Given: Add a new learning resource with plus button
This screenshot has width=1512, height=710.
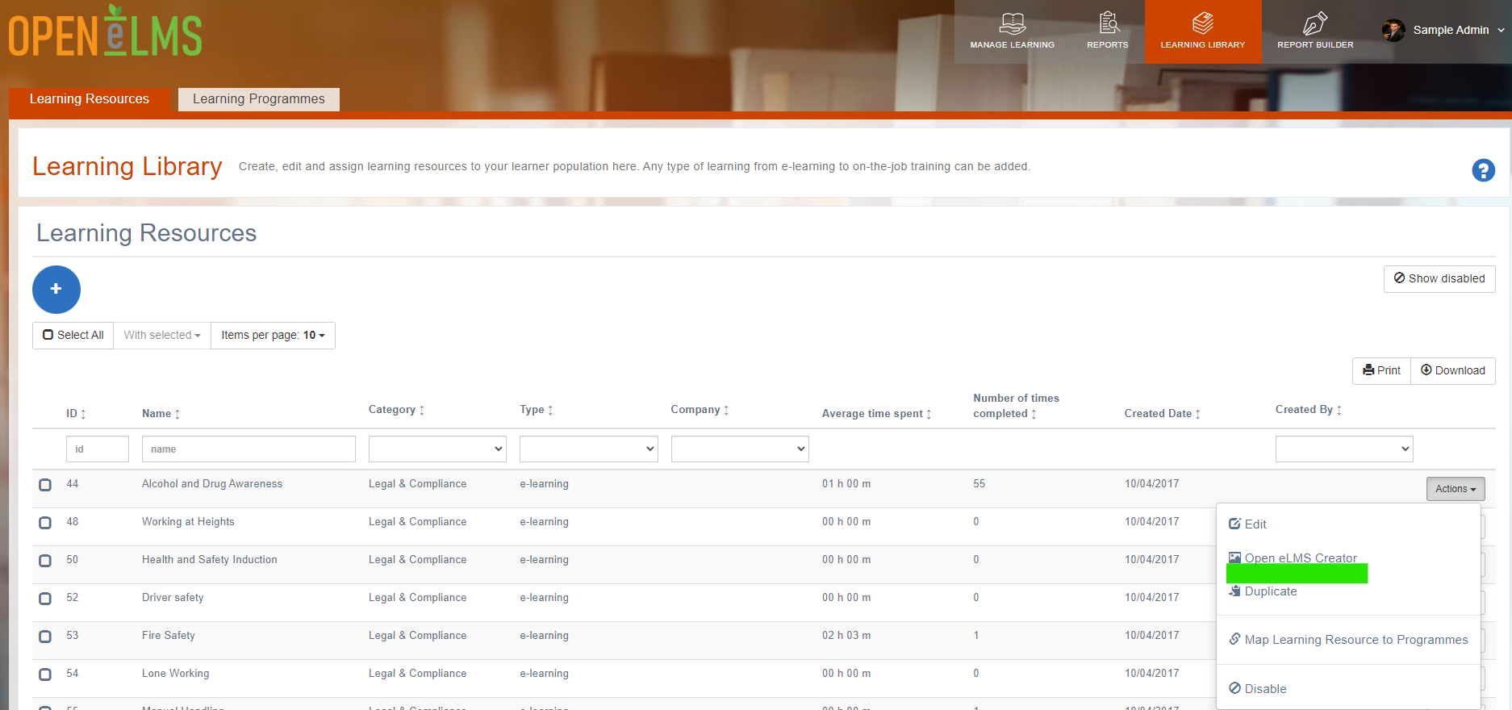Looking at the screenshot, I should [56, 290].
